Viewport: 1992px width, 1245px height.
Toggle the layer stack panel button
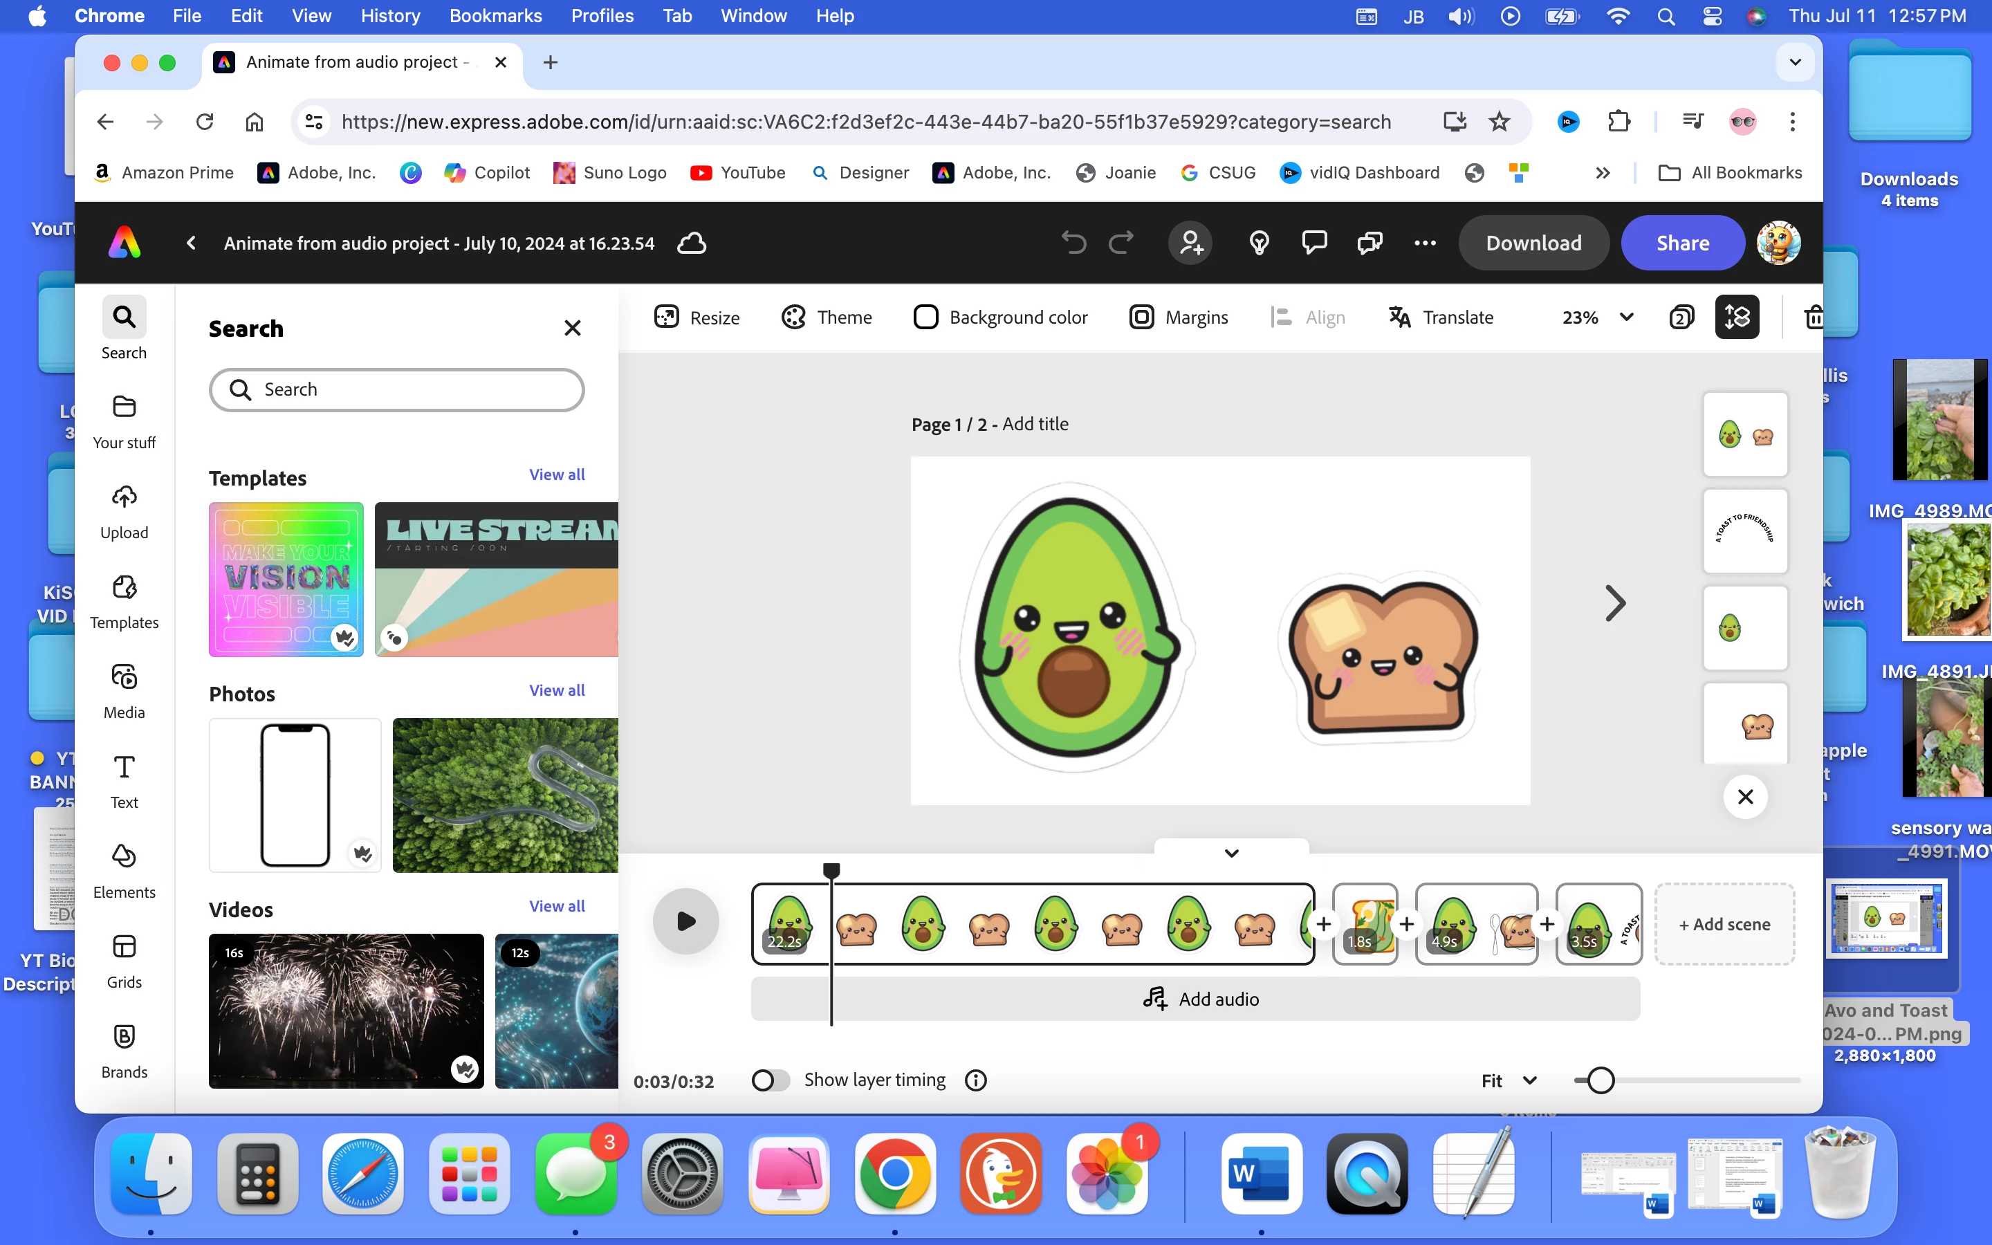coord(1737,317)
